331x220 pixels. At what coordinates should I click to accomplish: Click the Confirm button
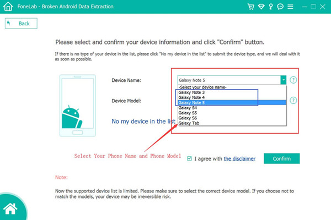[281, 158]
